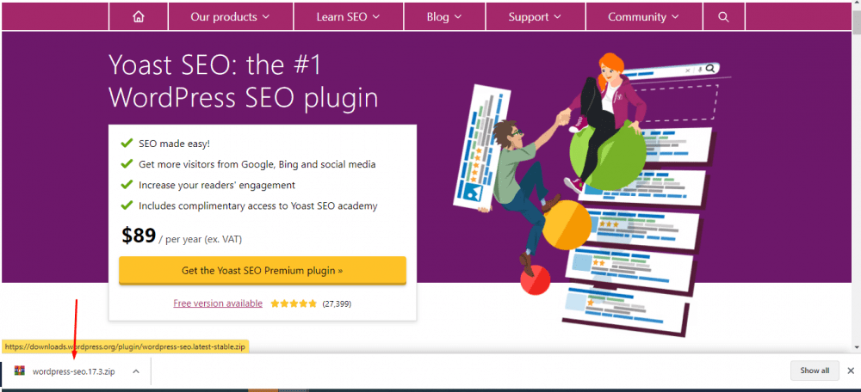Viewport: 861px width, 392px height.
Task: Click Includes complimentary access to Yoast SEO academy
Action: point(257,206)
